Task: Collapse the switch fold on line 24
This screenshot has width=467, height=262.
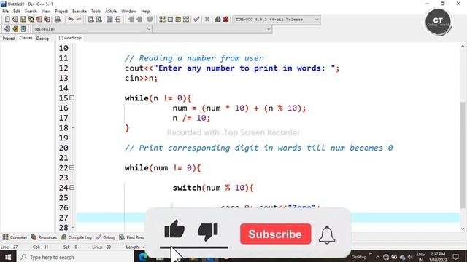Action: pyautogui.click(x=72, y=188)
